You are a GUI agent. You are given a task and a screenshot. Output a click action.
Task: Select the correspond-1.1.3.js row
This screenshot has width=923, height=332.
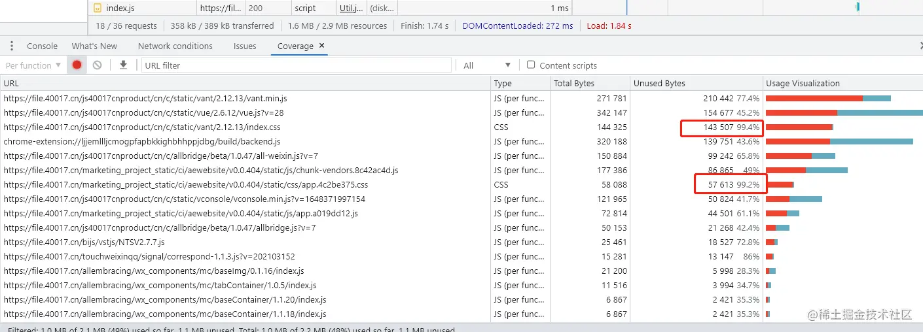point(461,256)
